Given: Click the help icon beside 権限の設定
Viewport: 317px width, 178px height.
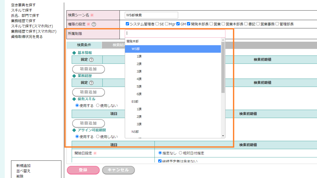Looking at the screenshot, I should [x=94, y=24].
